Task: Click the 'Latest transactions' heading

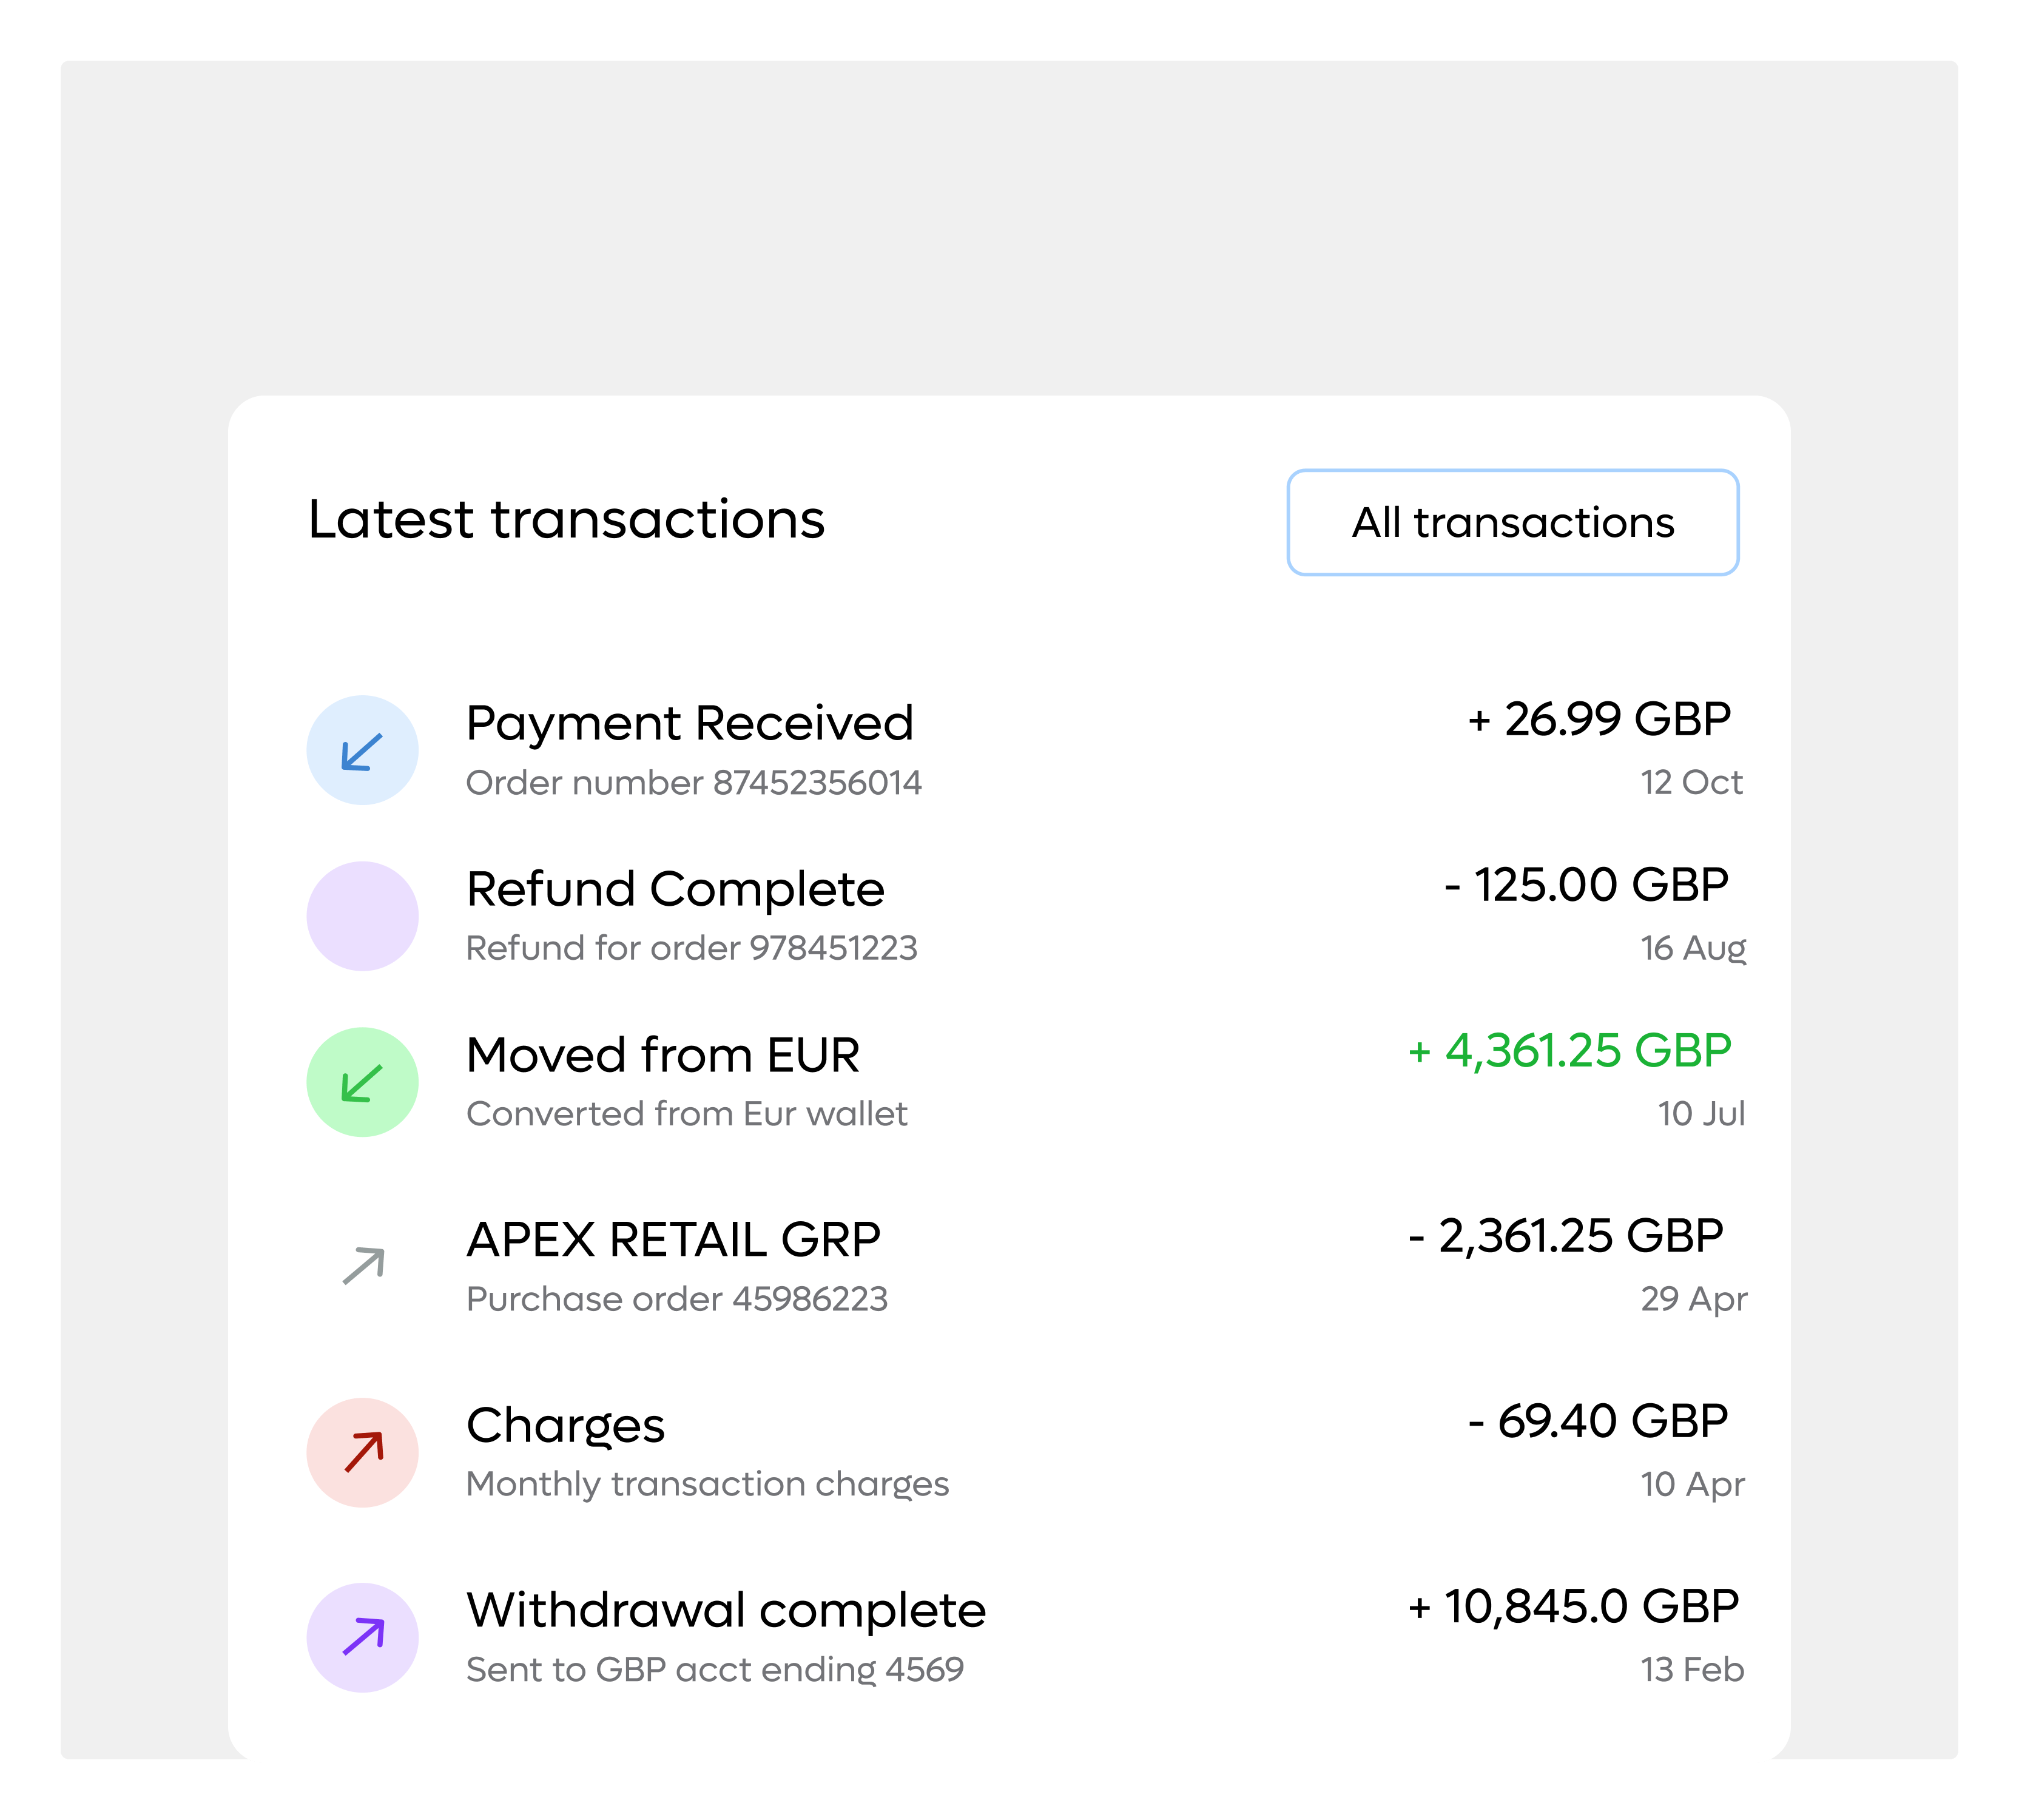Action: click(566, 519)
